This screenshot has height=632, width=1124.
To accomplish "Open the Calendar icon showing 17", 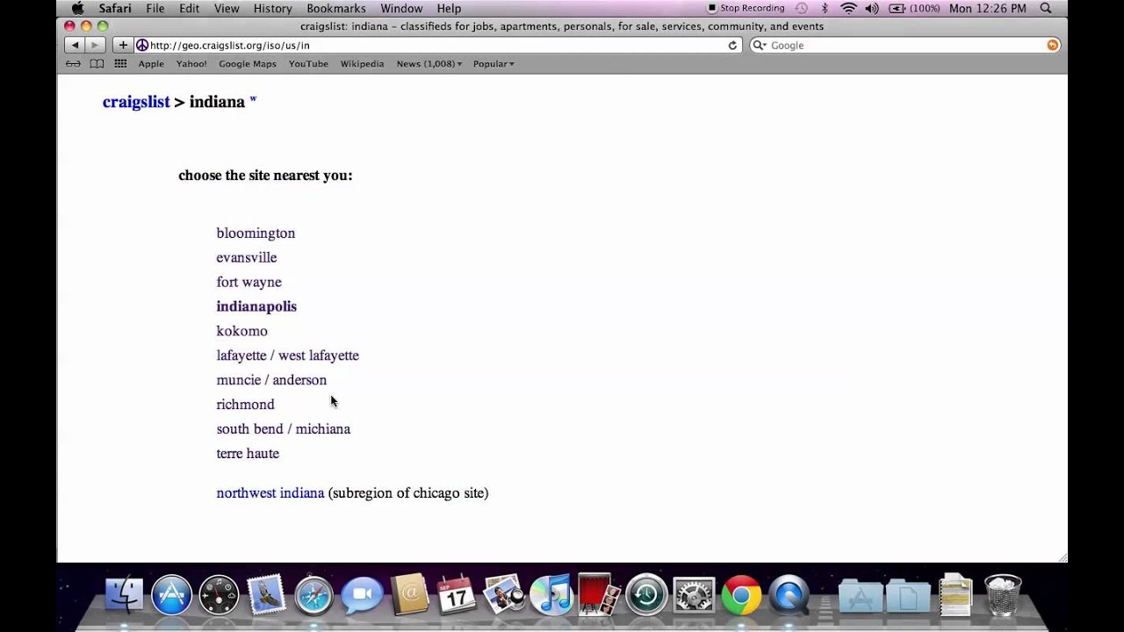I will [x=457, y=595].
